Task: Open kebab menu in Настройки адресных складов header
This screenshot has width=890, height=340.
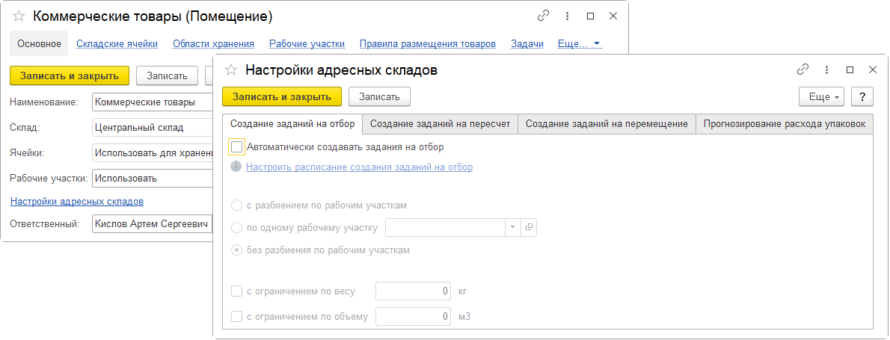Action: point(826,69)
